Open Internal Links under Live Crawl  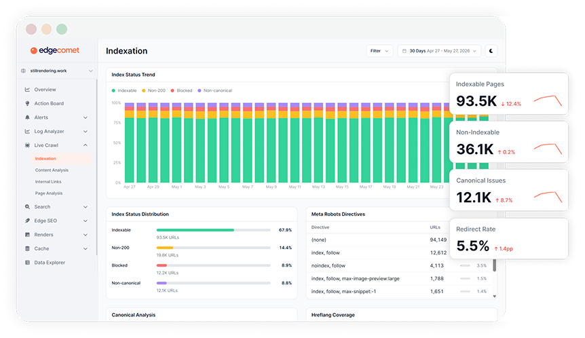pos(48,182)
